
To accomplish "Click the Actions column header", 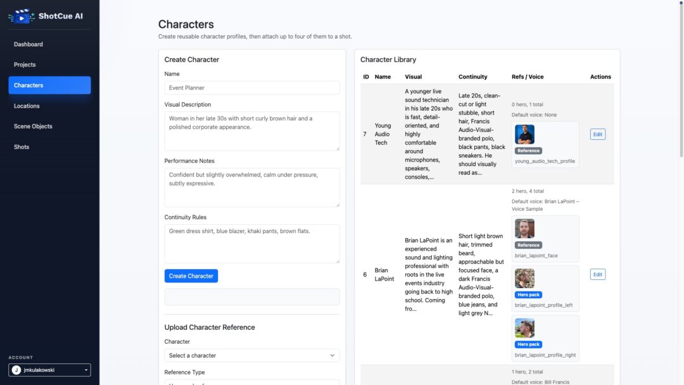I will pos(600,77).
